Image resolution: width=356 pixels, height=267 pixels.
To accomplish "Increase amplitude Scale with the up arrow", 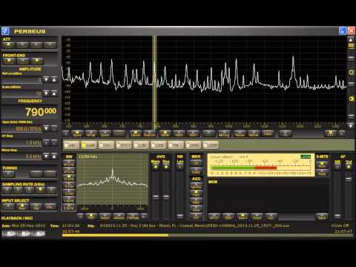I will click(54, 93).
